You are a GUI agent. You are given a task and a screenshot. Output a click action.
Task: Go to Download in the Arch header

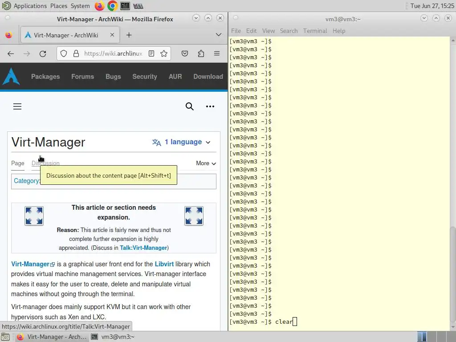208,77
